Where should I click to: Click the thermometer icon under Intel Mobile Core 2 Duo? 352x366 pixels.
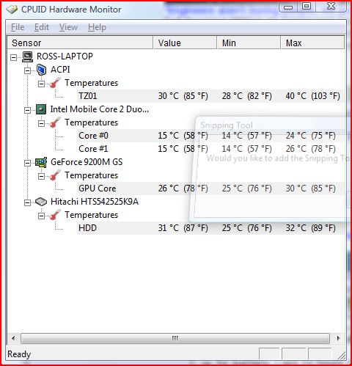(x=55, y=122)
